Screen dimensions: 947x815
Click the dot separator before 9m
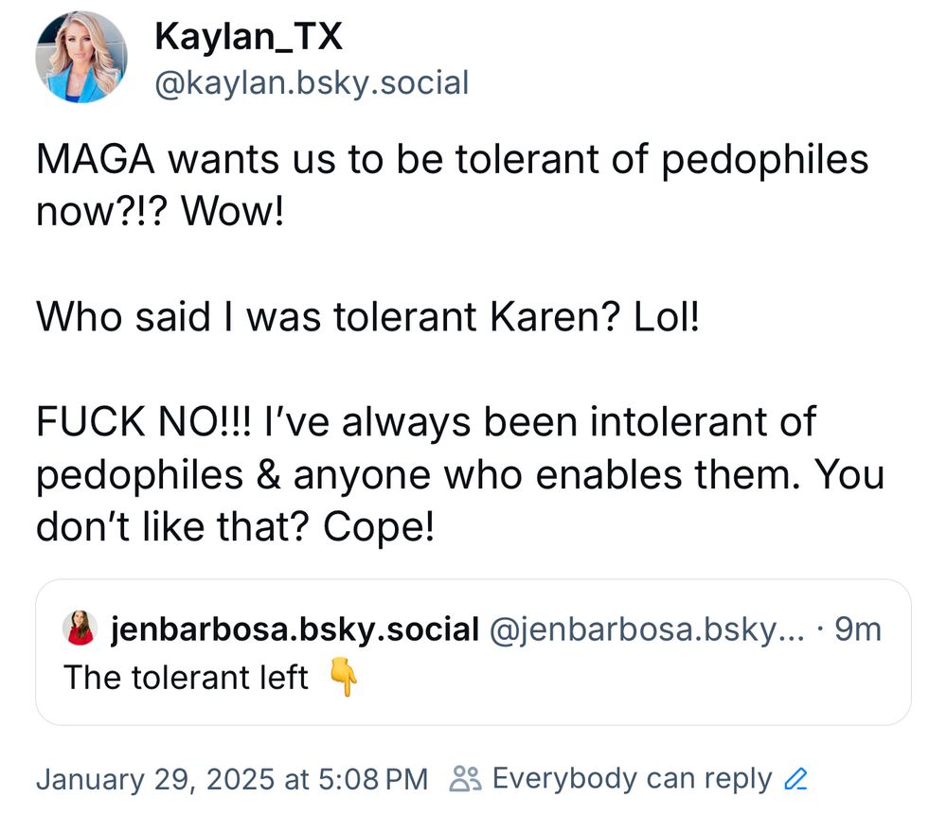[x=818, y=628]
